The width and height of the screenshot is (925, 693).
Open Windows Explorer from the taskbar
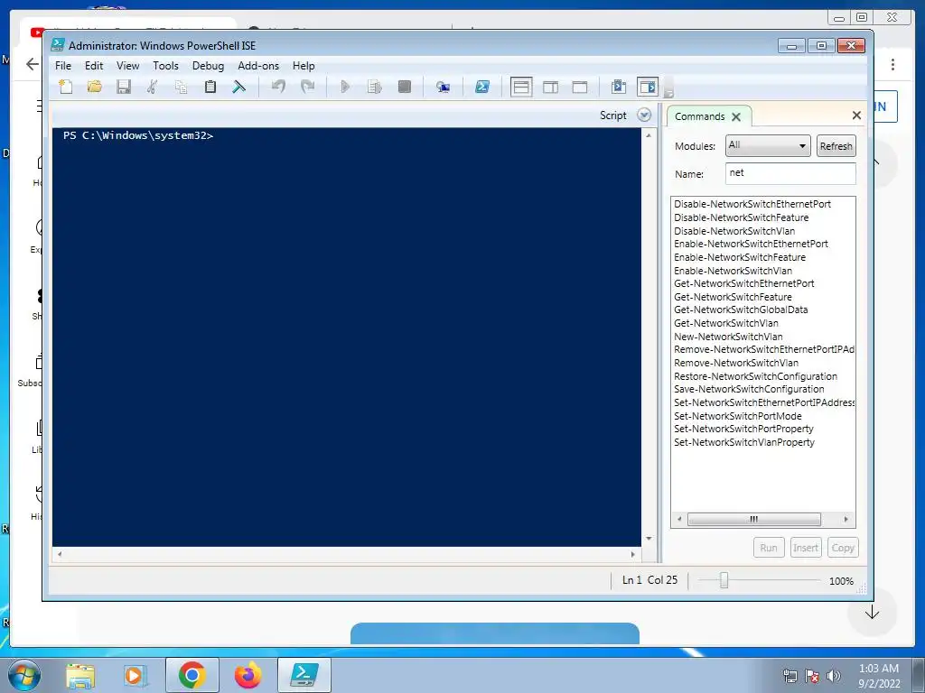(x=80, y=676)
